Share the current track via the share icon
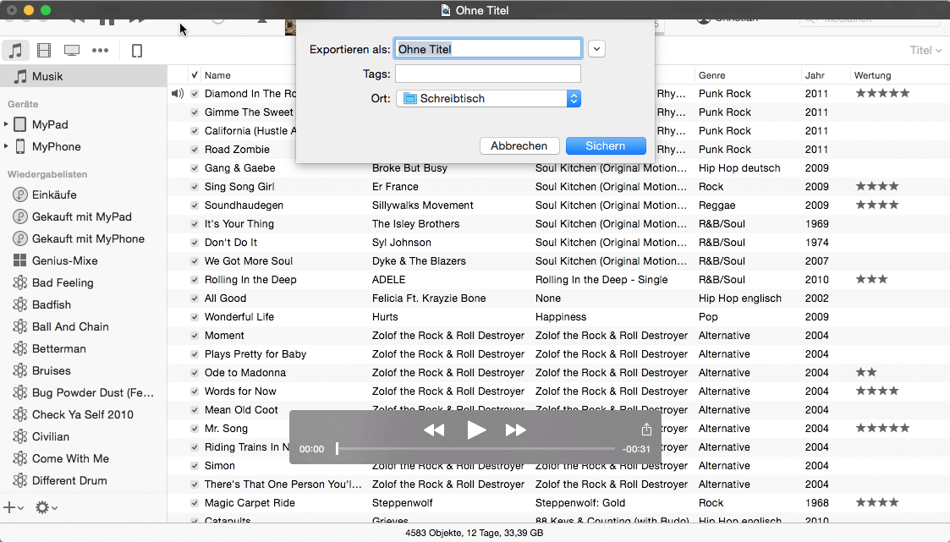Image resolution: width=950 pixels, height=542 pixels. coord(645,430)
